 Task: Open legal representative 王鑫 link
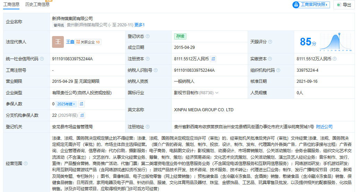[x=70, y=42]
